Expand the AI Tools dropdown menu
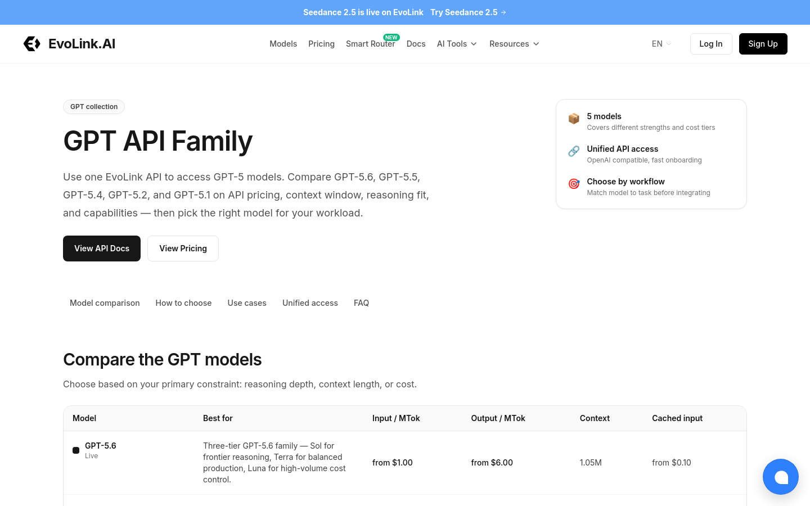 point(457,44)
